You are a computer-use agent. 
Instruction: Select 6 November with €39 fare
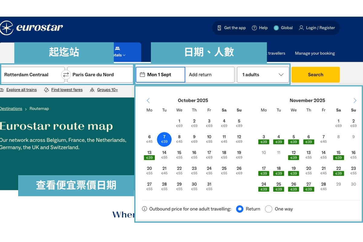click(309, 139)
